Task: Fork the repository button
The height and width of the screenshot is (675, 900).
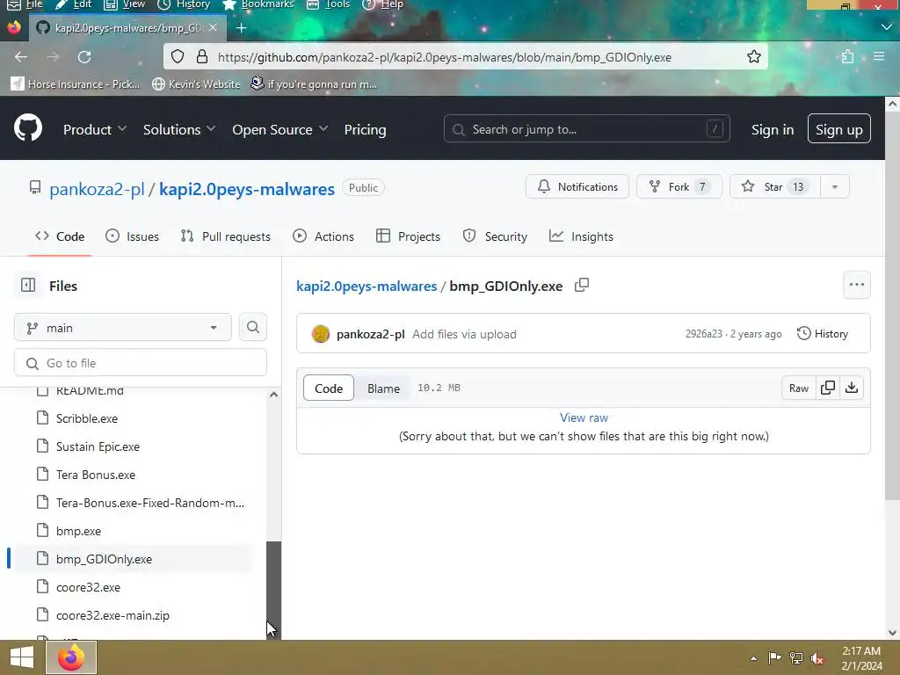Action: click(x=679, y=186)
